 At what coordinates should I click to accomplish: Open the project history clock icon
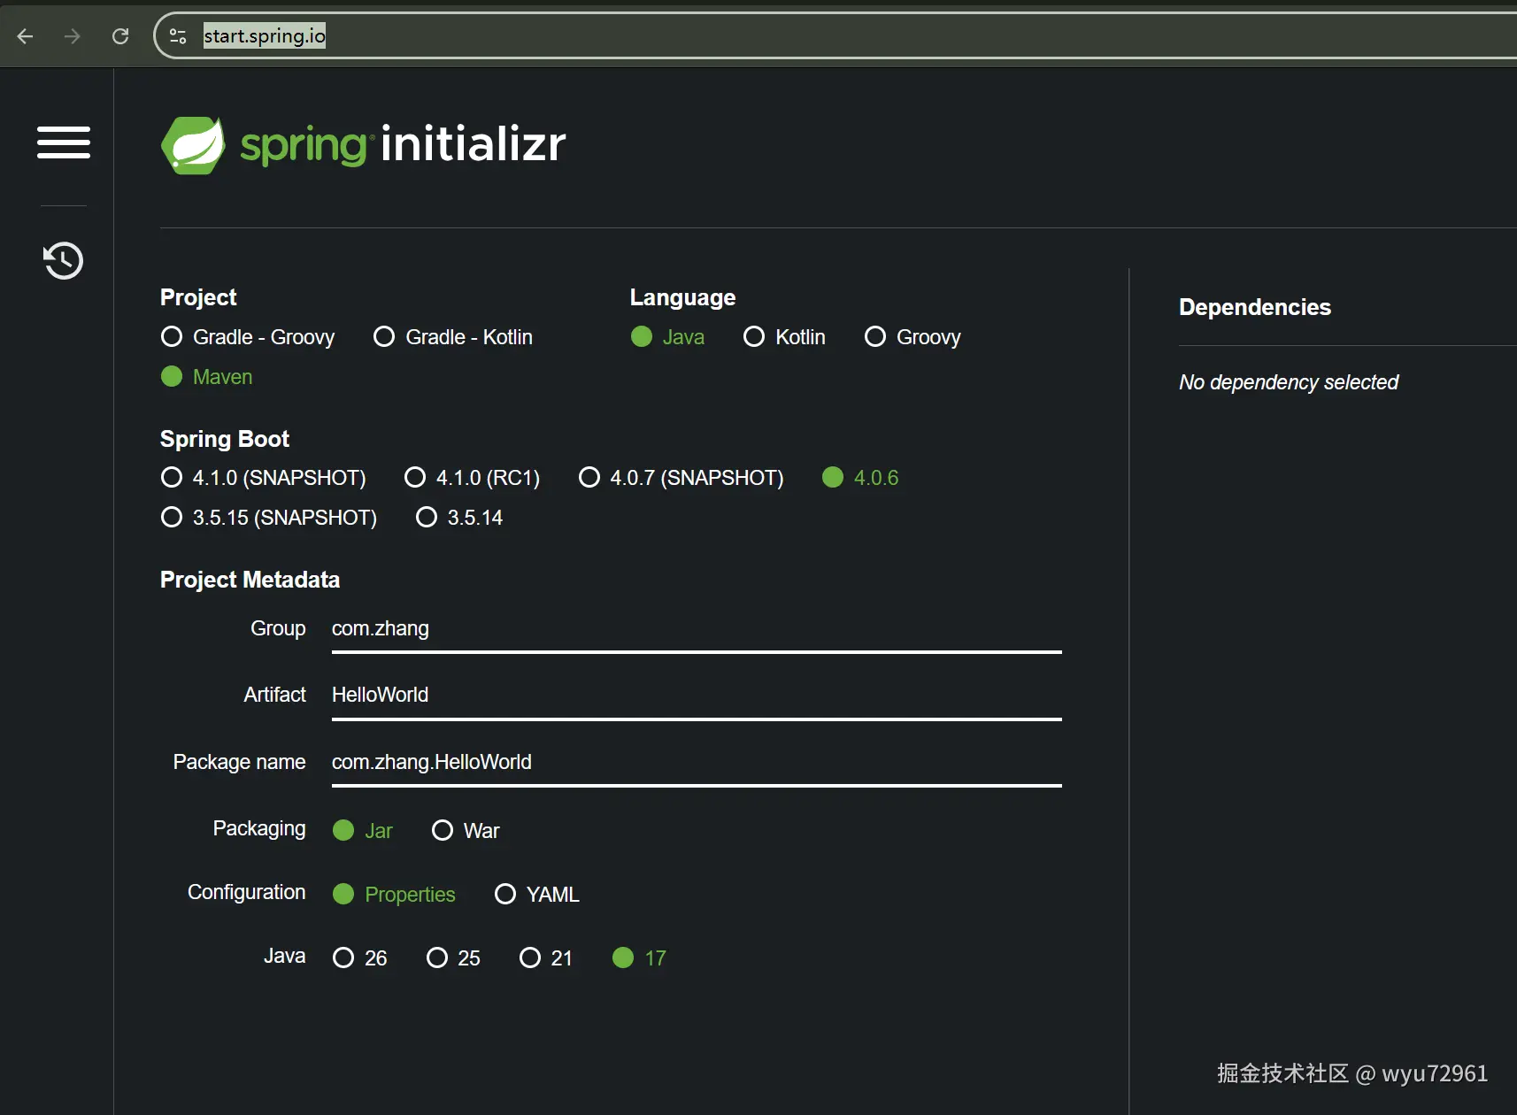point(64,260)
